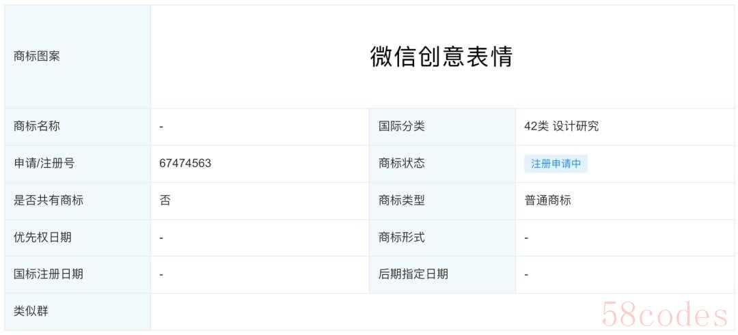Click the 国标注册日期 label cell
The height and width of the screenshot is (335, 738).
[78, 274]
